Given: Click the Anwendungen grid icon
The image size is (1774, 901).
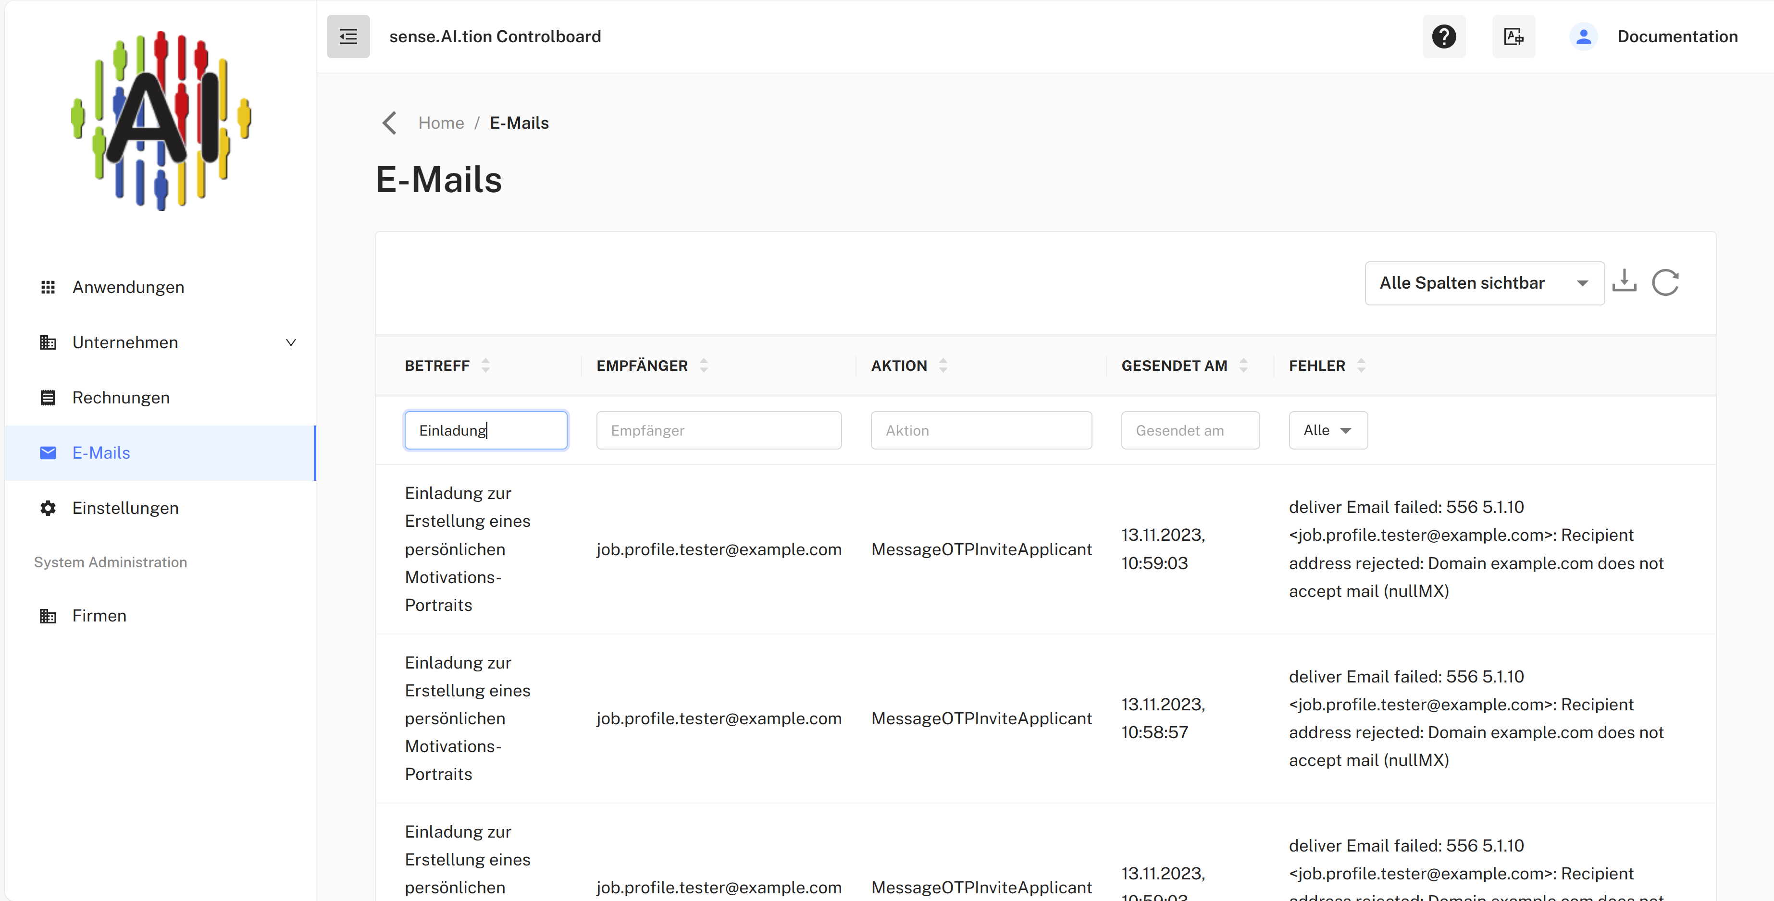Looking at the screenshot, I should pos(48,287).
